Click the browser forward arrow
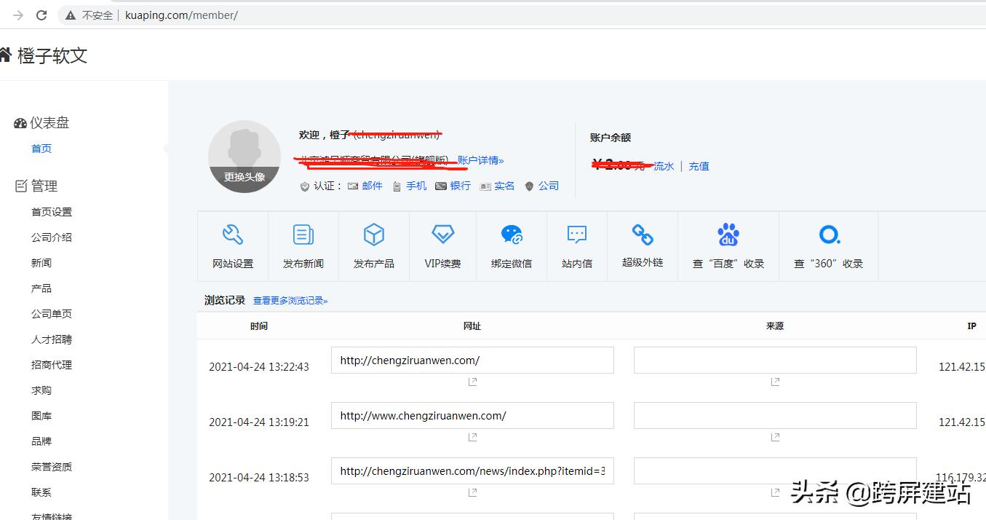 (x=18, y=15)
